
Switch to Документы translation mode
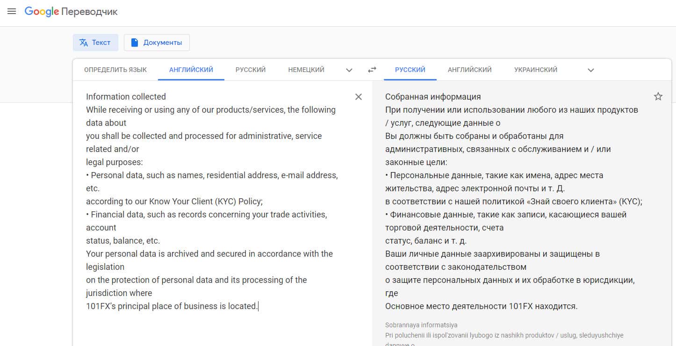click(157, 43)
